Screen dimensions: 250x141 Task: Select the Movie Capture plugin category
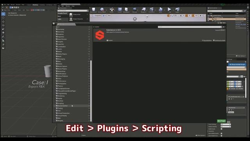pyautogui.click(x=62, y=66)
